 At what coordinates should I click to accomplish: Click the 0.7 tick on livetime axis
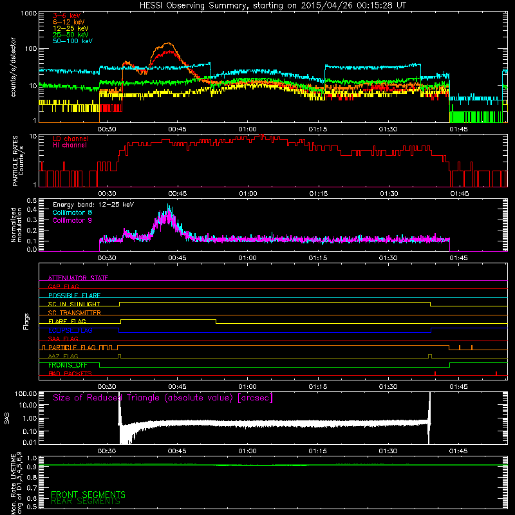click(x=32, y=488)
